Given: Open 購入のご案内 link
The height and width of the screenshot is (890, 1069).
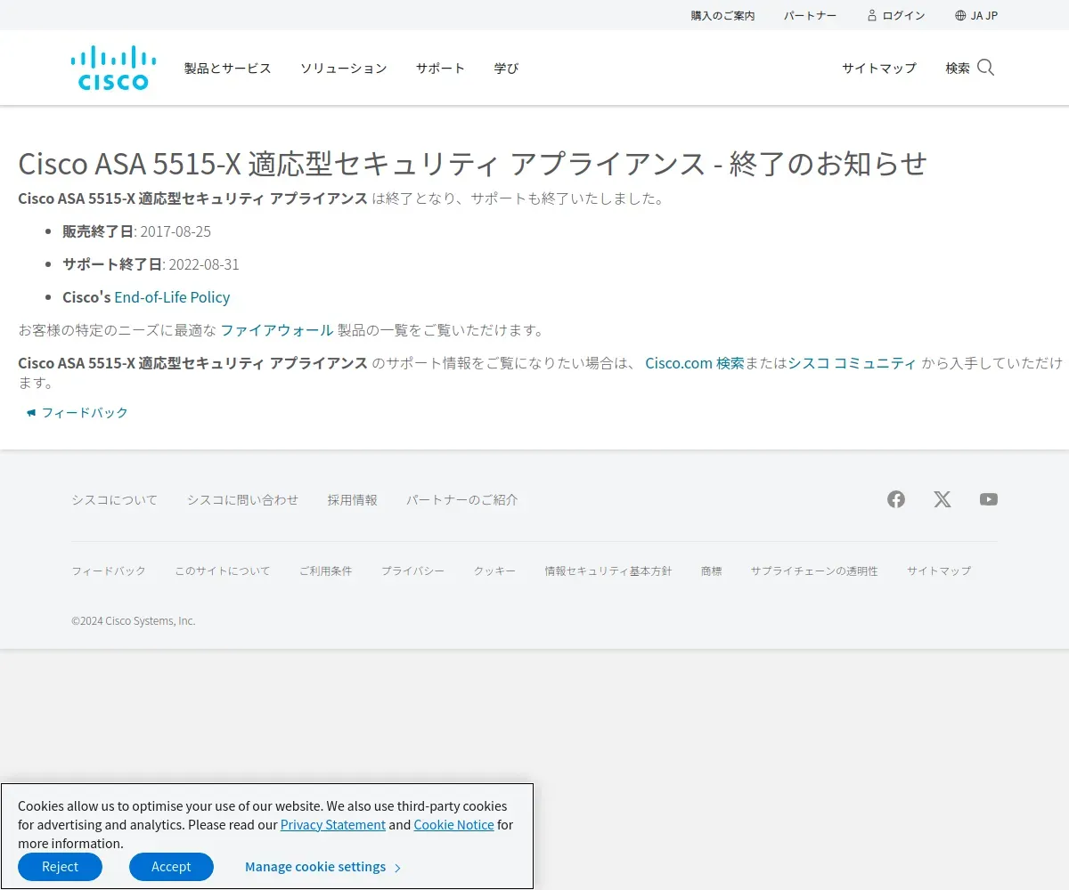Looking at the screenshot, I should [x=722, y=15].
